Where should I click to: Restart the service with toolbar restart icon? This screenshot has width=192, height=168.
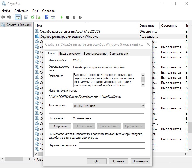point(80,17)
